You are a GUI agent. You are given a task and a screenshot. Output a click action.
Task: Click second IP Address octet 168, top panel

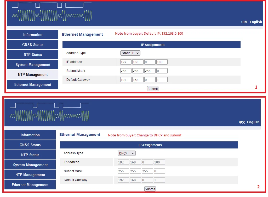click(x=138, y=62)
